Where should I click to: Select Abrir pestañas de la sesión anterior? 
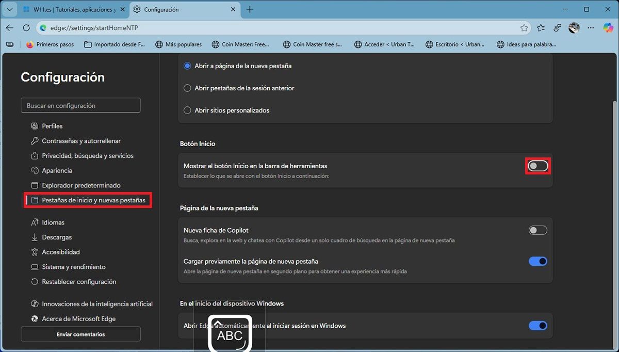pyautogui.click(x=188, y=88)
